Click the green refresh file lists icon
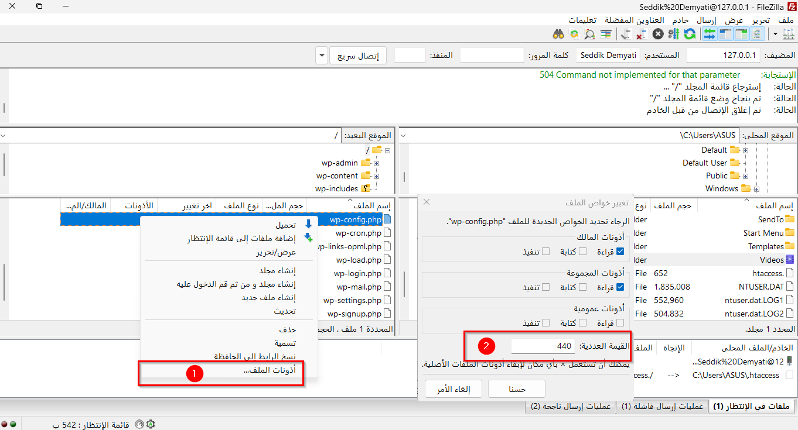Screen dimensions: 798x430 [690, 34]
